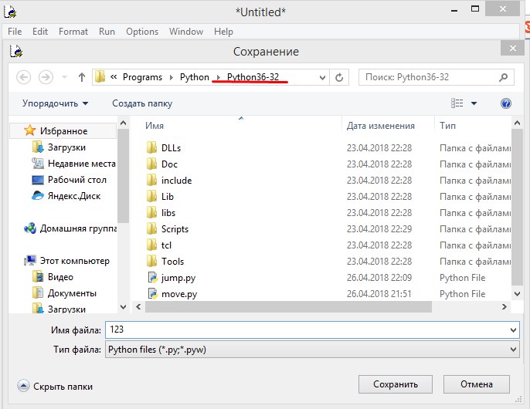Click the Яндекс.Диск icon in sidebar
The image size is (530, 409).
point(39,195)
